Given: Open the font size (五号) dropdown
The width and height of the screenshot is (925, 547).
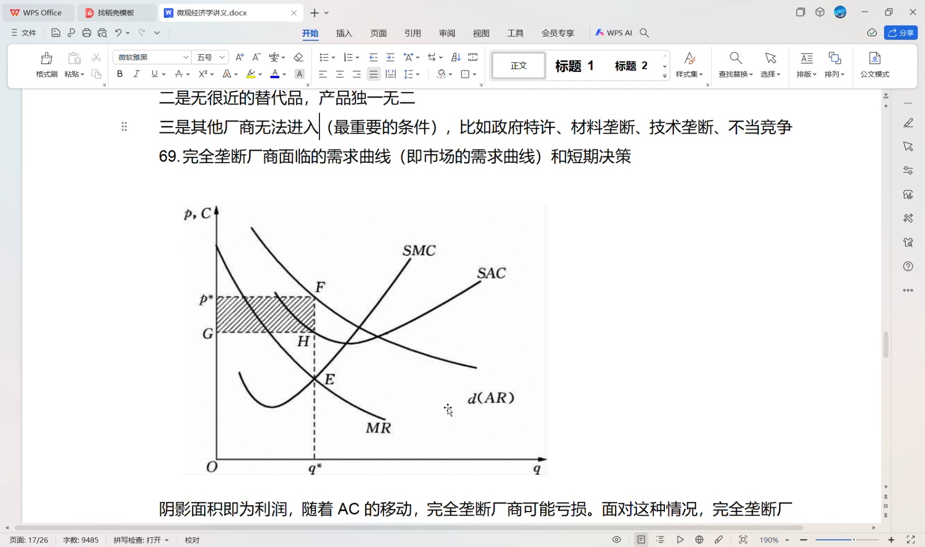Looking at the screenshot, I should [208, 57].
